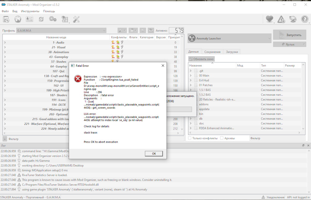Open the Помощь menu
This screenshot has height=200, width=311.
pos(49,11)
